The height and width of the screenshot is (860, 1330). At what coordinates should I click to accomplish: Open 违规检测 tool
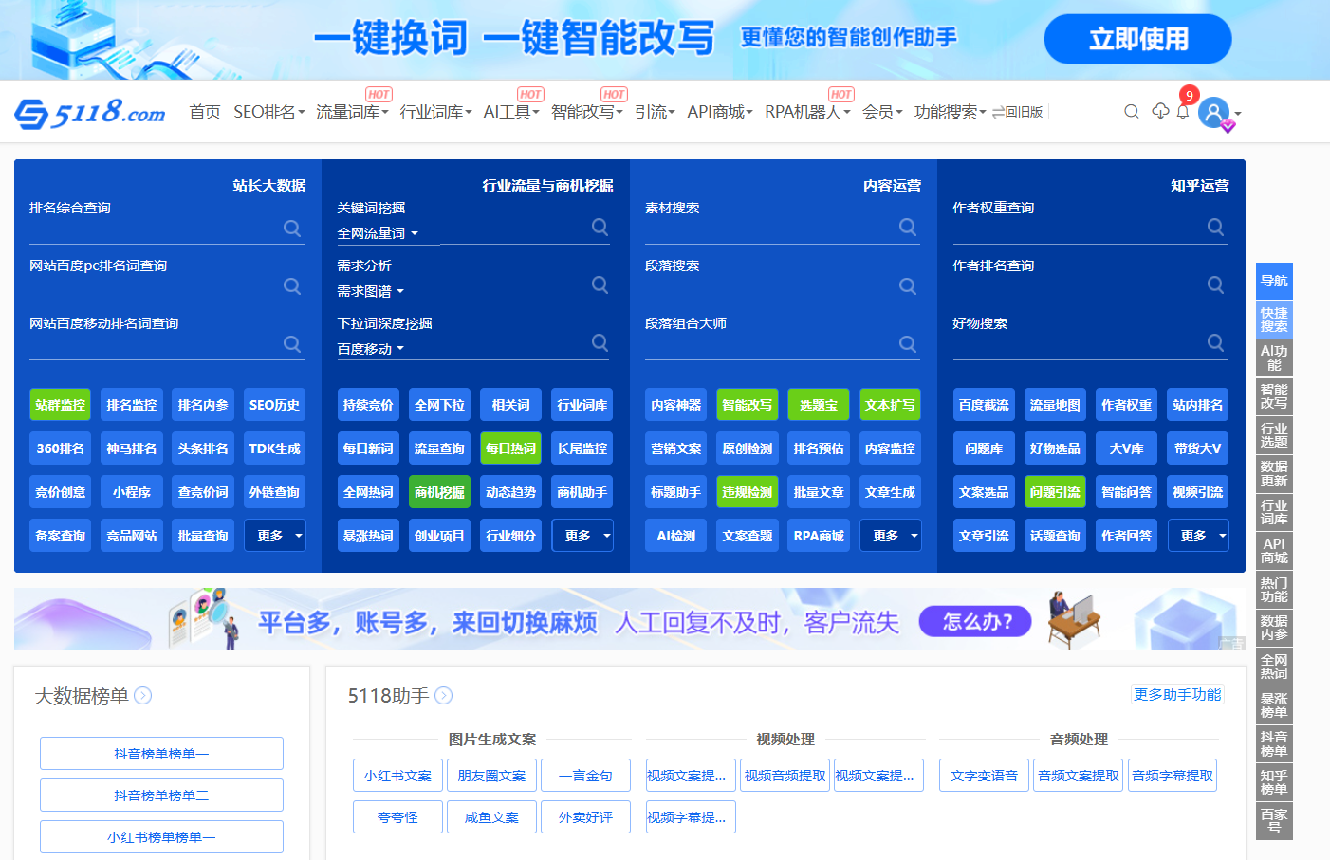pyautogui.click(x=748, y=492)
